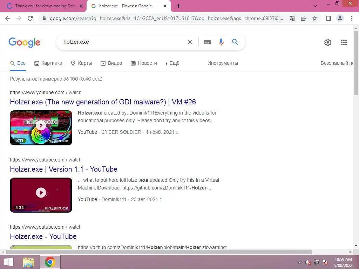Open Chrome three-dot menu
Viewport: 359px width, 269px height.
click(x=351, y=18)
